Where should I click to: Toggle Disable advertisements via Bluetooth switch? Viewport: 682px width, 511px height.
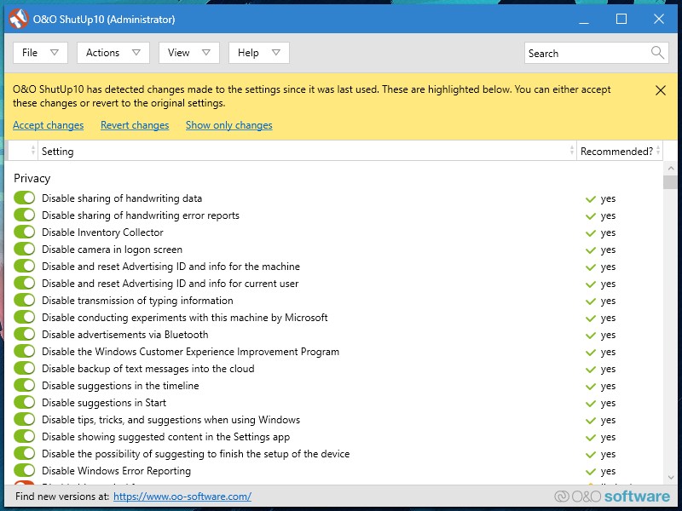[x=25, y=335]
